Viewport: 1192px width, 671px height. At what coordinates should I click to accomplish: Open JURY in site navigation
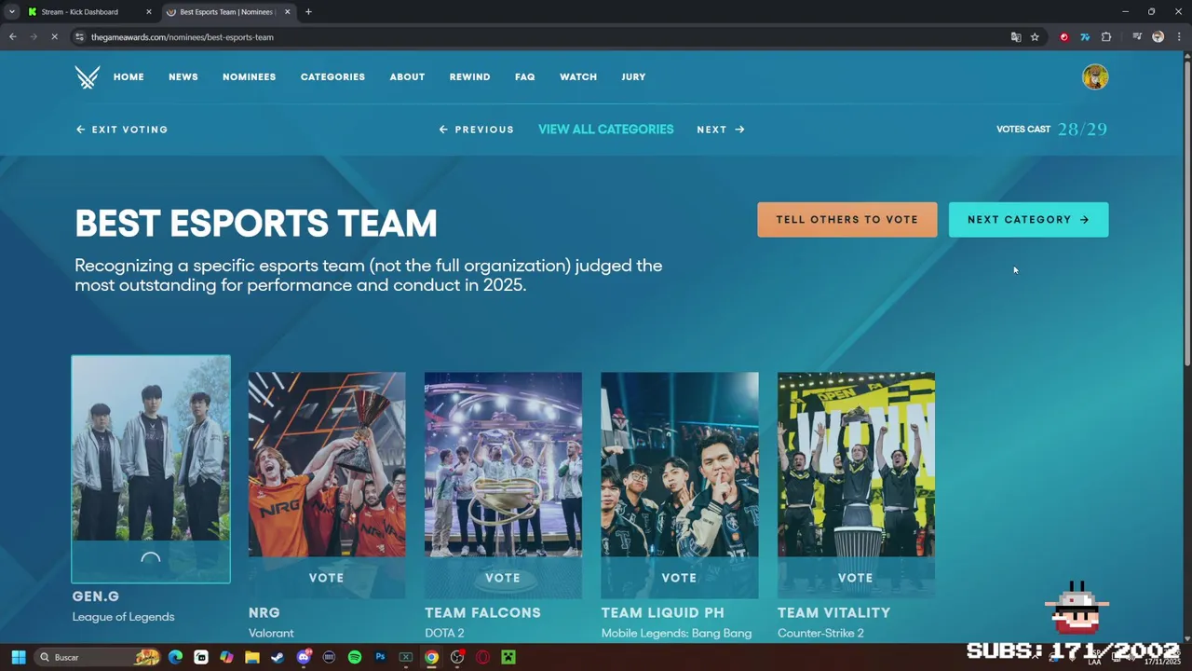[633, 77]
